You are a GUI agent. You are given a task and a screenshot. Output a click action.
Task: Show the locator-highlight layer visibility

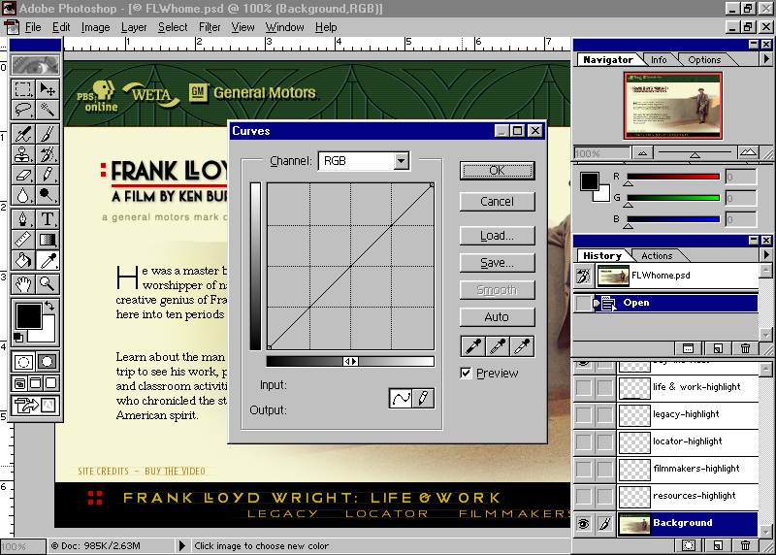pyautogui.click(x=584, y=442)
